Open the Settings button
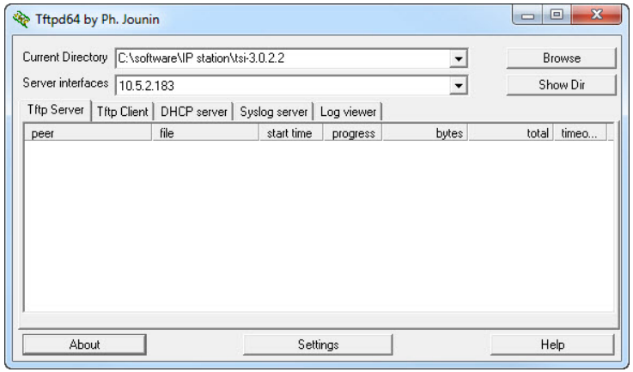 coord(318,345)
